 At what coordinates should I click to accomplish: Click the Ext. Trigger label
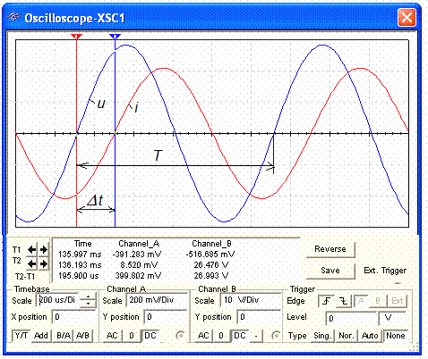385,271
